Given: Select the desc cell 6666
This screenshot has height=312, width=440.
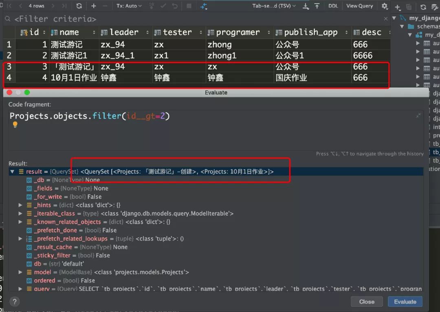Looking at the screenshot, I should click(371, 55).
